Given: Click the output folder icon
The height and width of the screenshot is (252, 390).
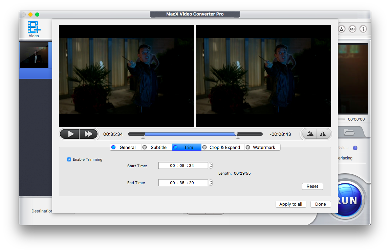Looking at the screenshot, I should tap(349, 132).
